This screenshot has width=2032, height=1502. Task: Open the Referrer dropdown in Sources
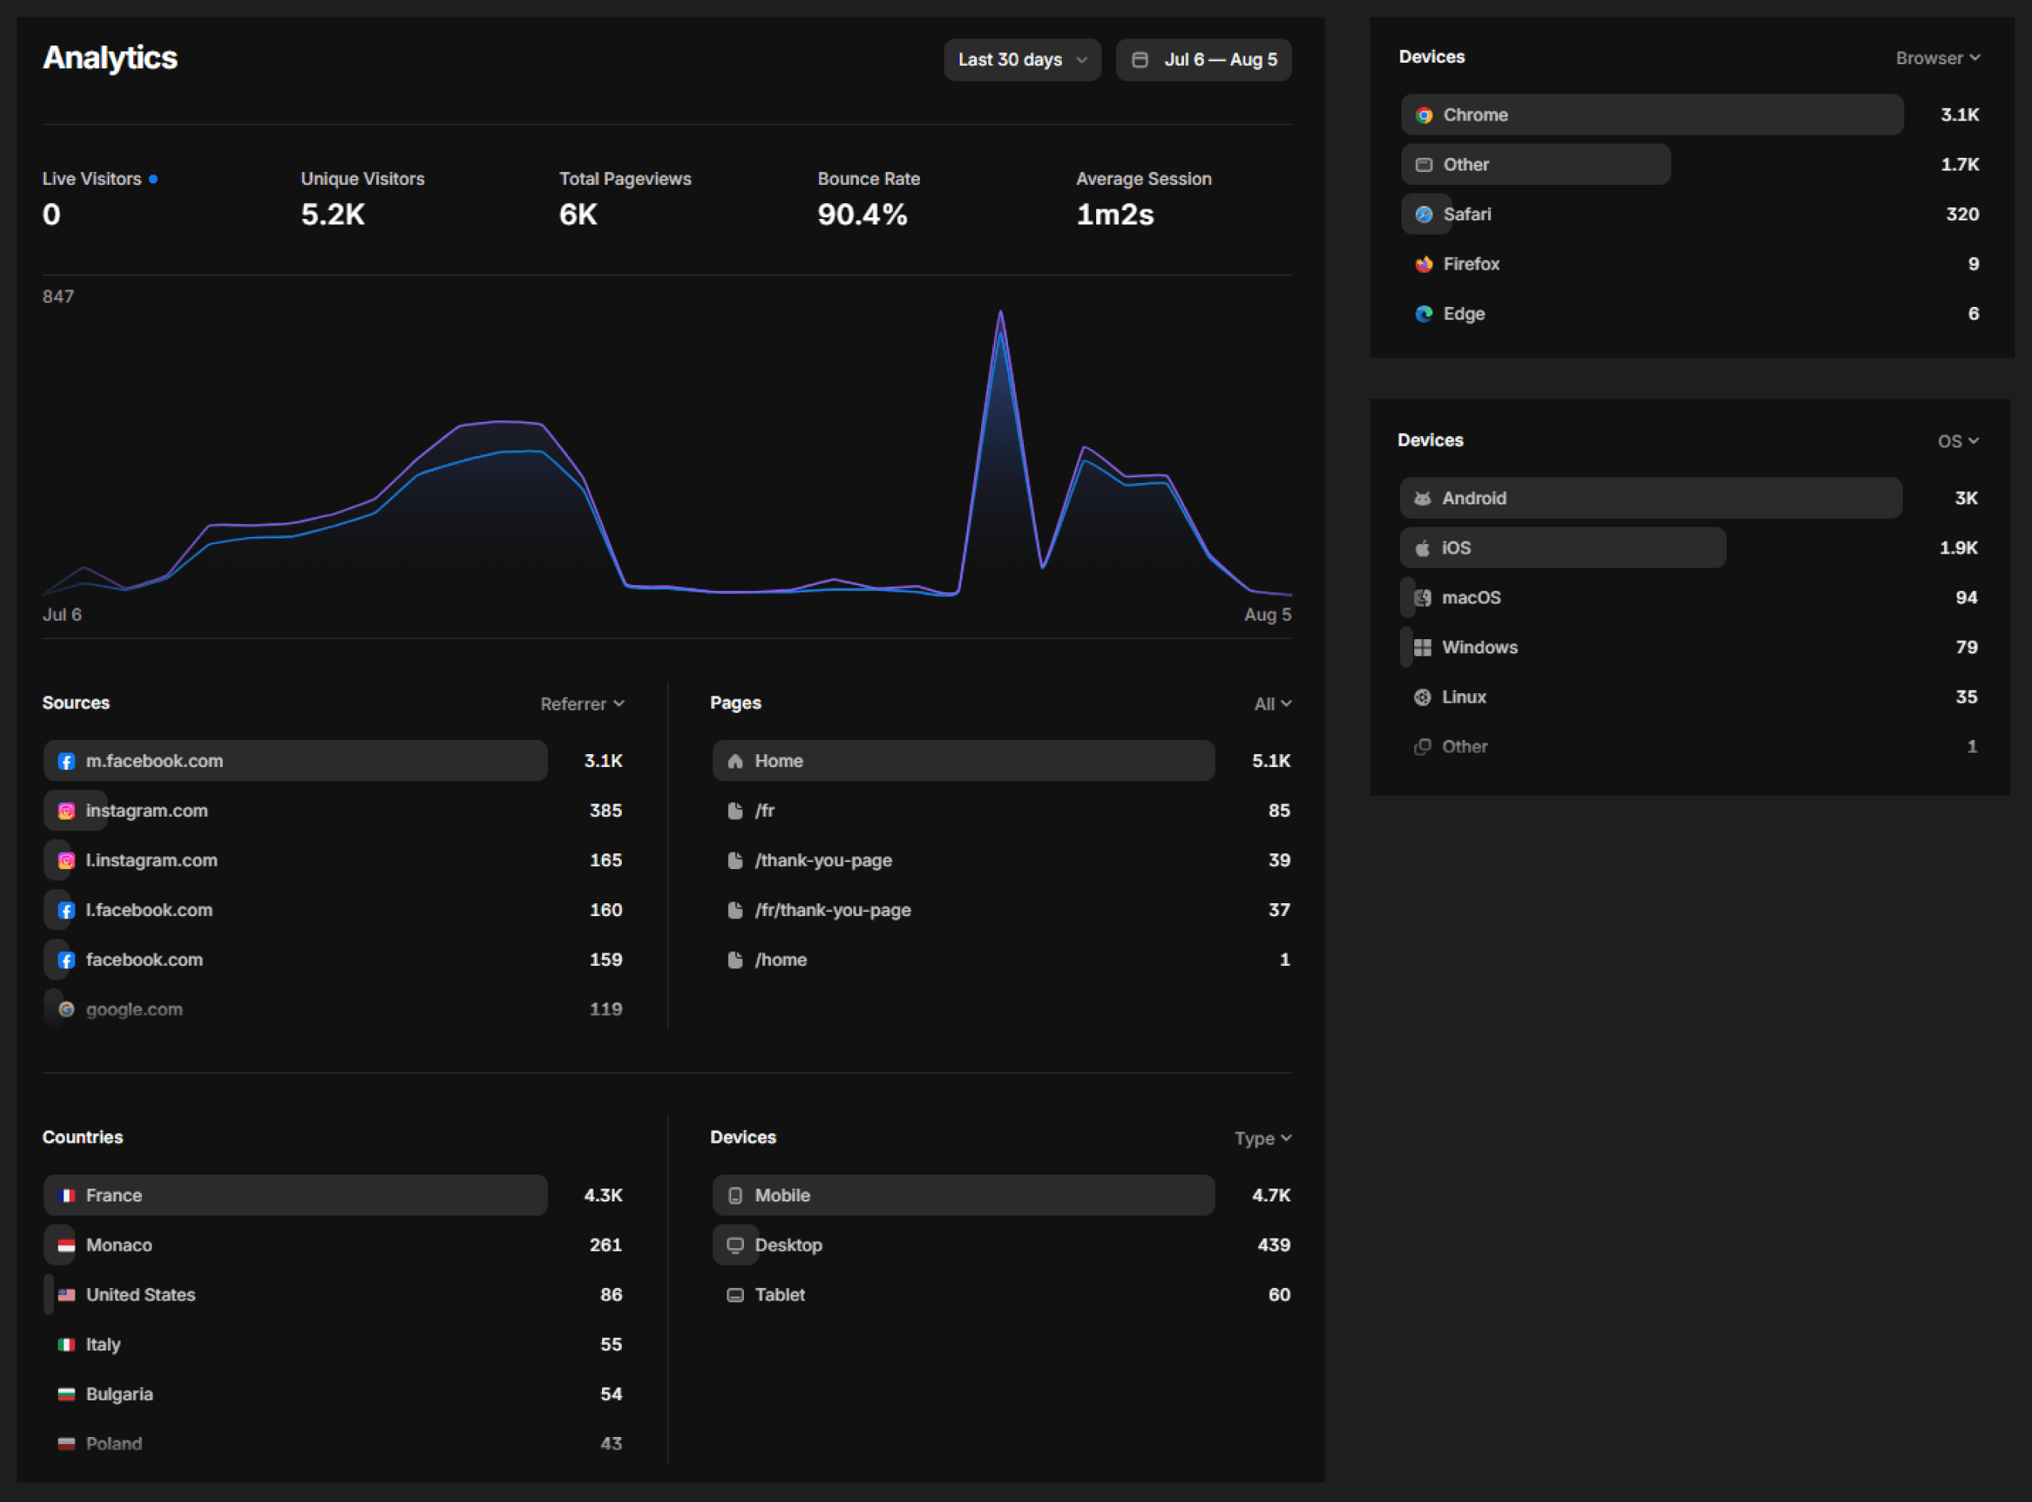(x=582, y=703)
